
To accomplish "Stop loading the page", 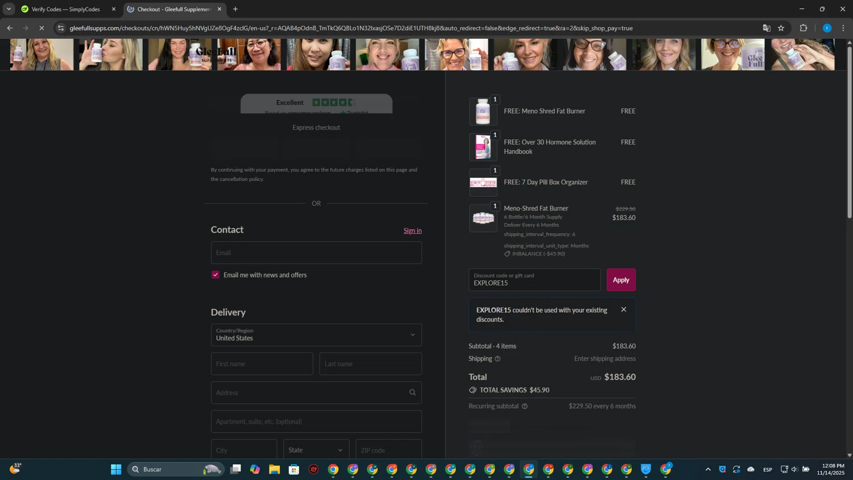I will tap(42, 28).
